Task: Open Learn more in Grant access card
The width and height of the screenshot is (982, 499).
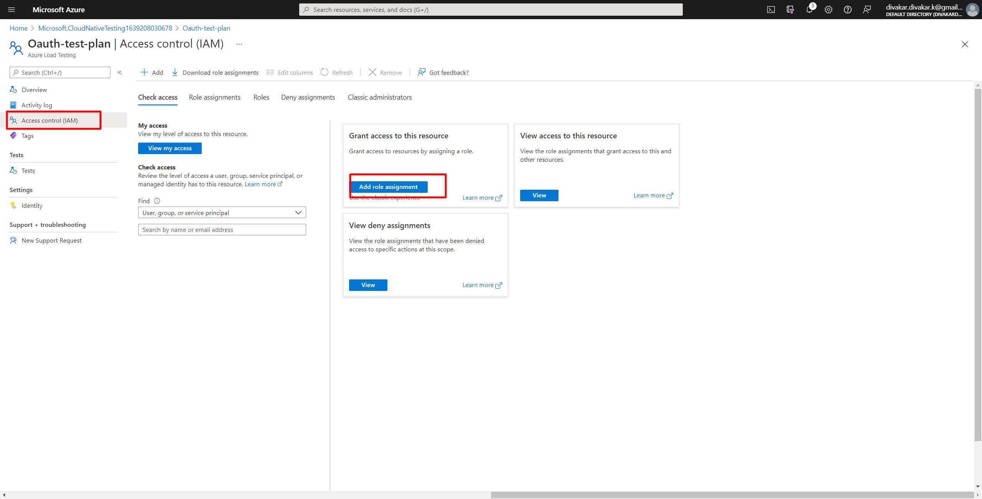Action: (482, 198)
